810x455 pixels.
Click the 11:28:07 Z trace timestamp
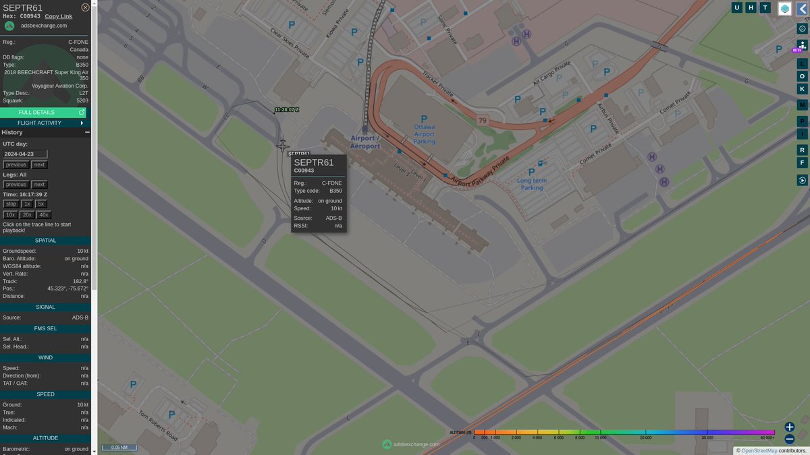click(x=287, y=109)
